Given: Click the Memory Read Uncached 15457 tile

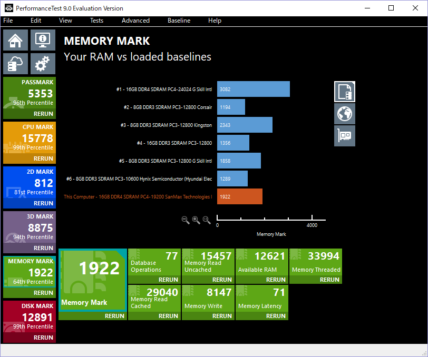Looking at the screenshot, I should [208, 262].
